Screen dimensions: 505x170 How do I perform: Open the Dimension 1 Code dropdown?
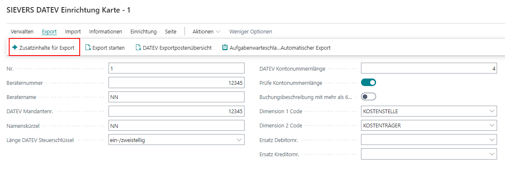pyautogui.click(x=492, y=111)
